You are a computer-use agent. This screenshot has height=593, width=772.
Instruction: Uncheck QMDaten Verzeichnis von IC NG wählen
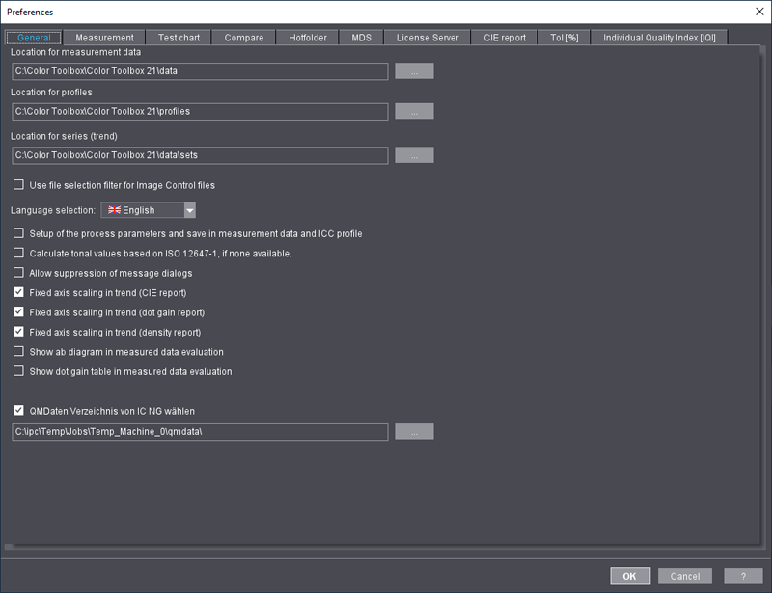pos(18,411)
